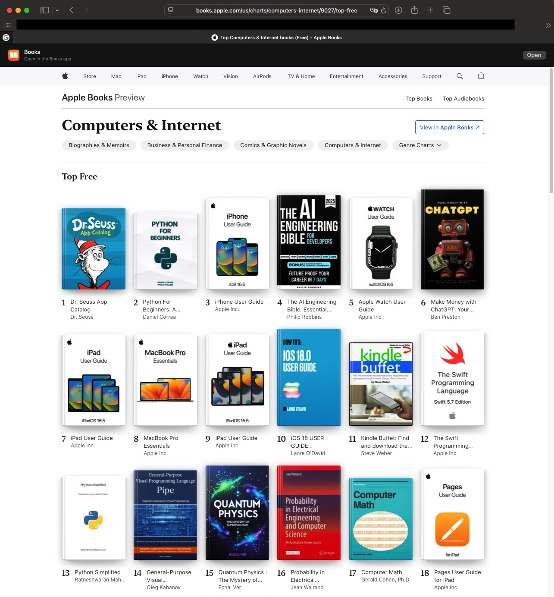This screenshot has width=554, height=597.
Task: Open a new tab with the plus icon
Action: pyautogui.click(x=430, y=10)
